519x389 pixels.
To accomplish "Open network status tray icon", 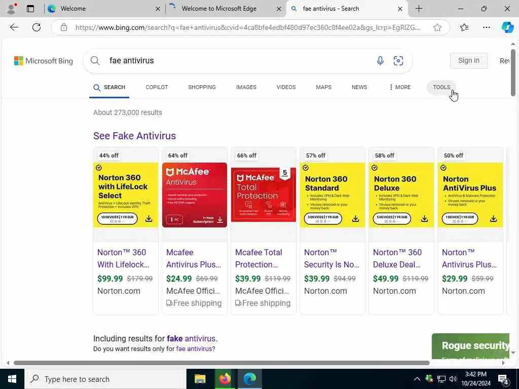I will pos(441,379).
